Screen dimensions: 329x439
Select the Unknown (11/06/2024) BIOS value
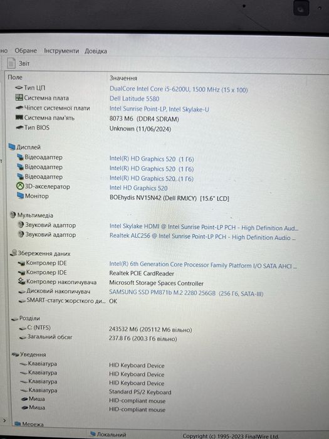140,129
